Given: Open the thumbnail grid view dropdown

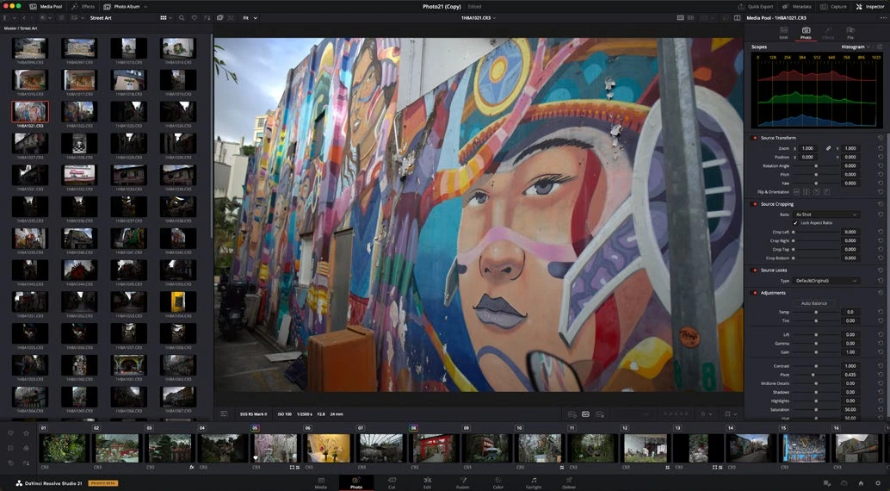Looking at the screenshot, I should pos(165,17).
